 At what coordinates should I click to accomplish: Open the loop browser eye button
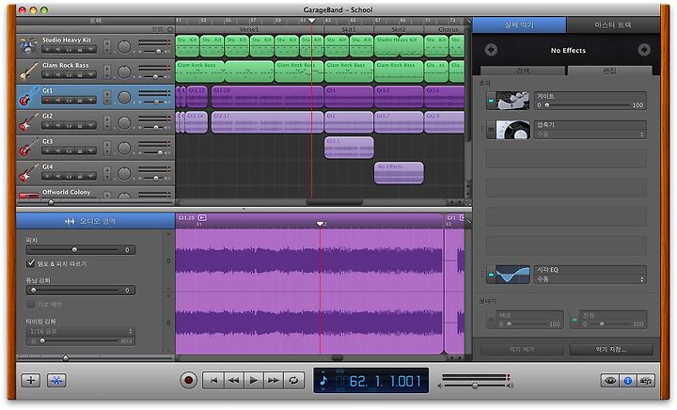coord(610,381)
